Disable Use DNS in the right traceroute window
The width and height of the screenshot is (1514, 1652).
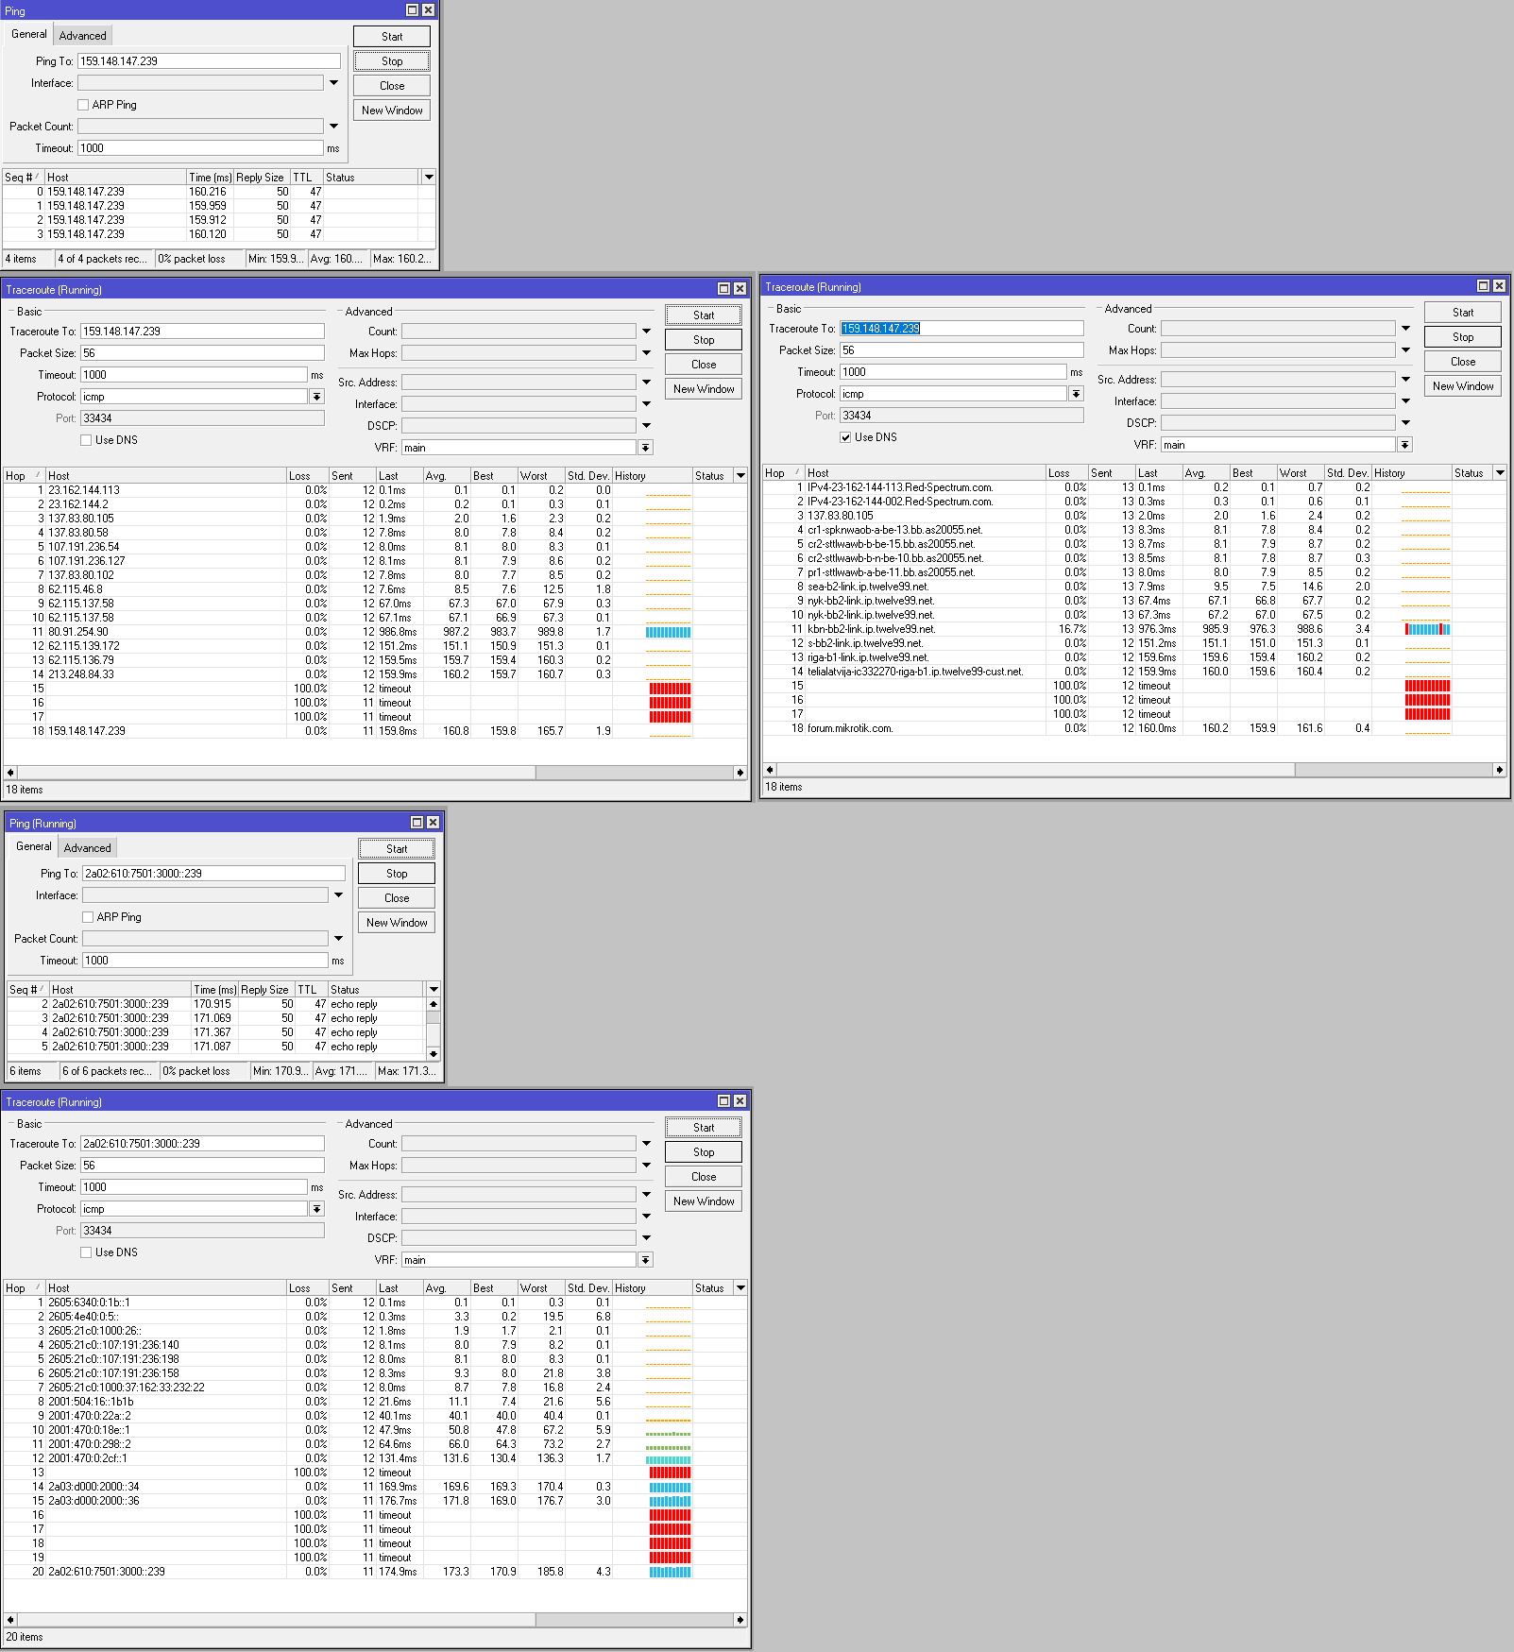tap(845, 437)
